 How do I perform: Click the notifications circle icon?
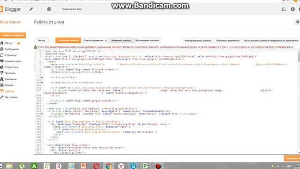pyautogui.click(x=292, y=9)
